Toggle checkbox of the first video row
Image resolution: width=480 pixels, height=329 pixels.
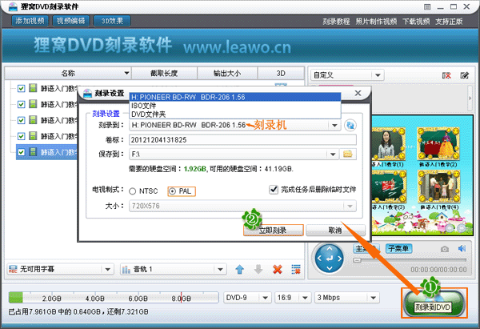(21, 89)
